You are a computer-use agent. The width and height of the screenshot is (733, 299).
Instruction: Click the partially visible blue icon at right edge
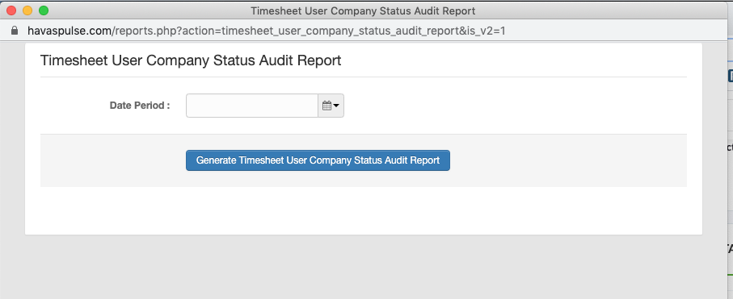731,76
